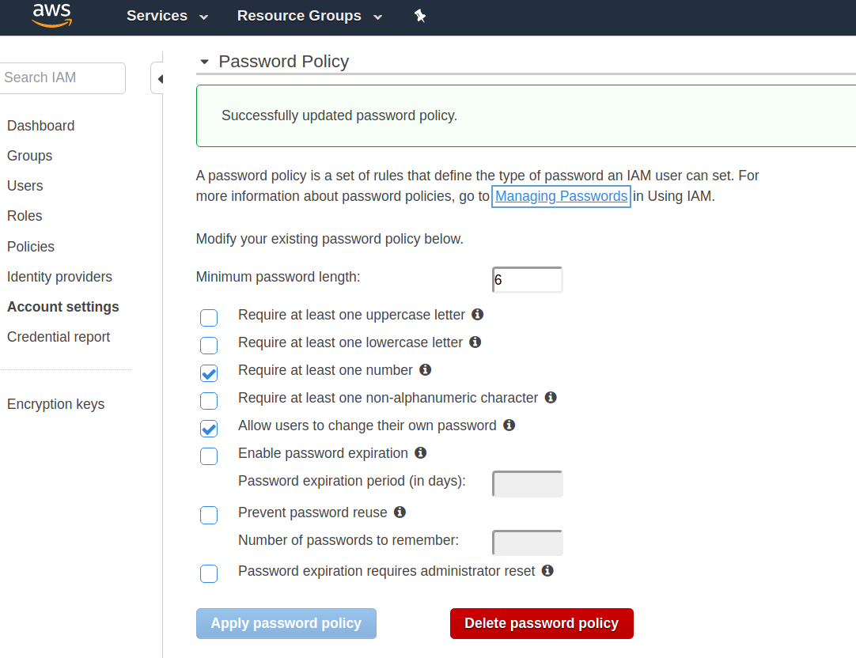856x658 pixels.
Task: Collapse the IAM sidebar with the arrow
Action: [x=160, y=78]
